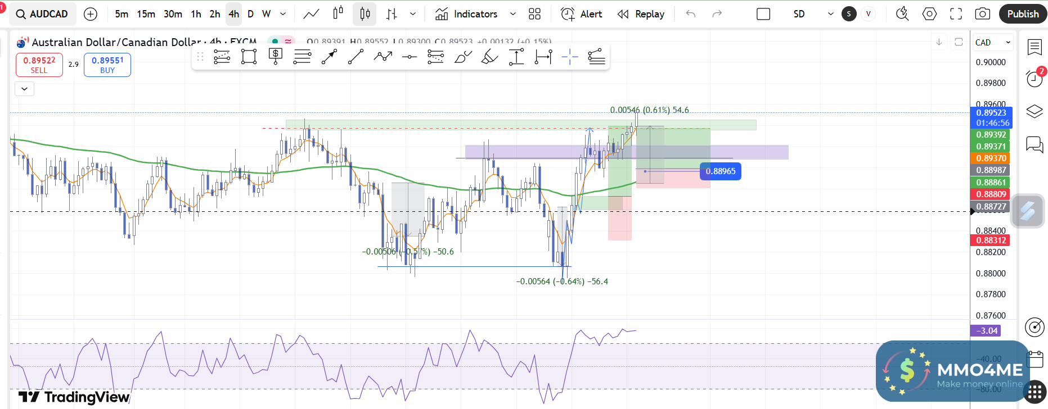Collapse the indicator legend chevron
The width and height of the screenshot is (1048, 409).
[x=24, y=89]
